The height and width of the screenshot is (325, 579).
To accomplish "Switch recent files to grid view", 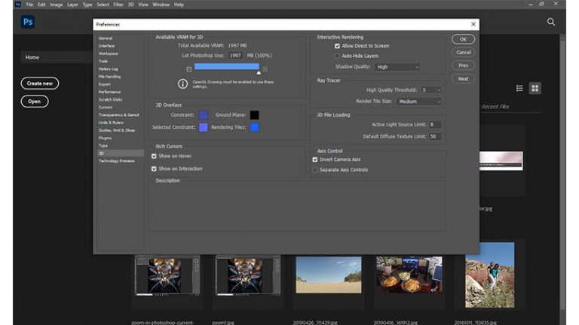I will (x=535, y=89).
